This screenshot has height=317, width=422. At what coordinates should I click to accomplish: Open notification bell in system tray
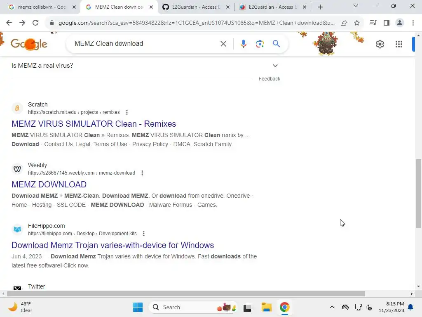point(411,307)
